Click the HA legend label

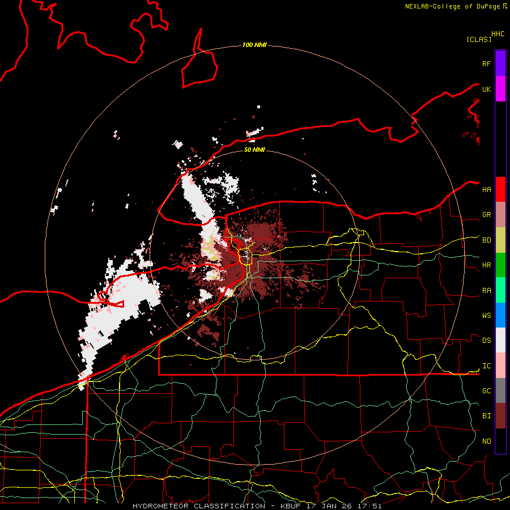pyautogui.click(x=486, y=189)
